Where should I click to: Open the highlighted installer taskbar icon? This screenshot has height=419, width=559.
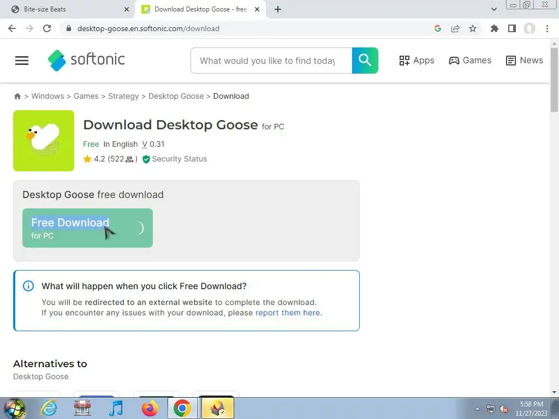pyautogui.click(x=218, y=408)
